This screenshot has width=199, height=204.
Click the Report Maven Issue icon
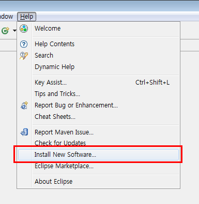[24, 132]
